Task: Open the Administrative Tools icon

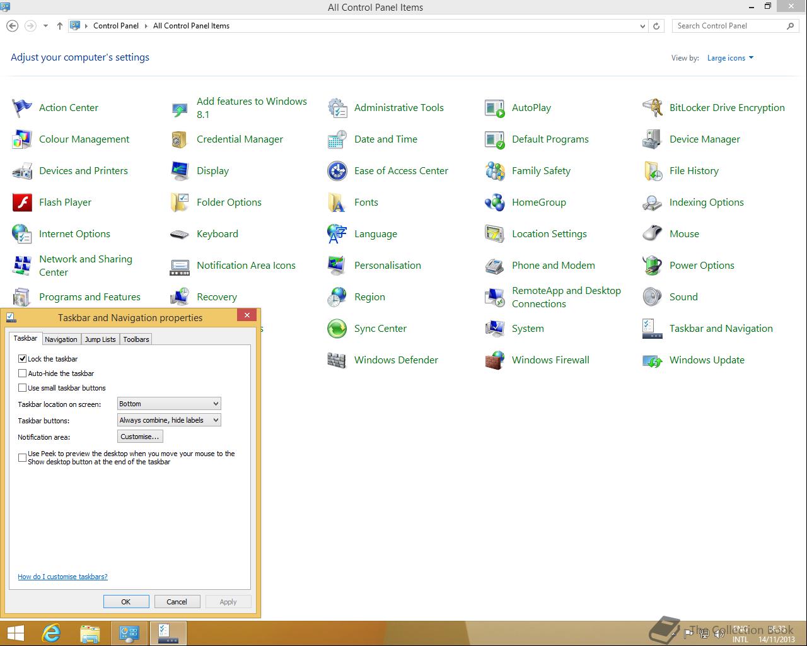Action: (x=337, y=108)
